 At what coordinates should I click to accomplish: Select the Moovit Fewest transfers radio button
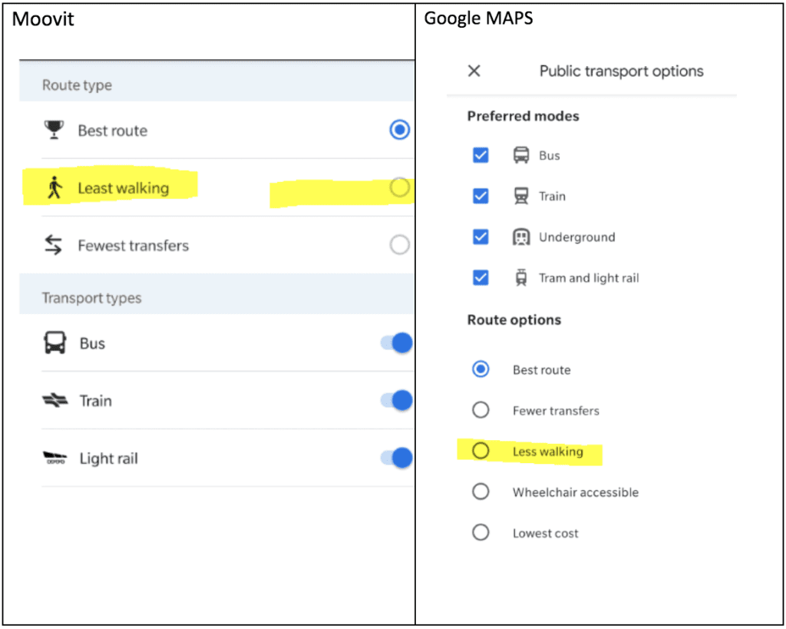click(x=399, y=245)
